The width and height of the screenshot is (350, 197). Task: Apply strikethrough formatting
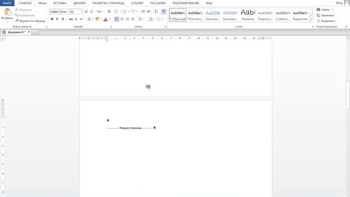71,19
